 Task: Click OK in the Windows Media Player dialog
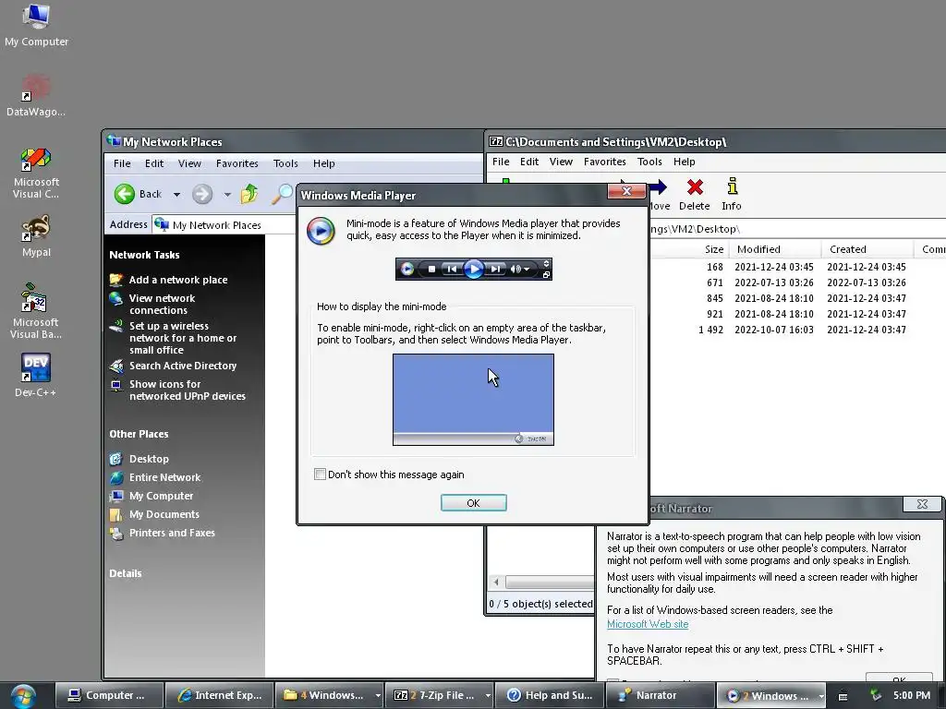pyautogui.click(x=474, y=503)
